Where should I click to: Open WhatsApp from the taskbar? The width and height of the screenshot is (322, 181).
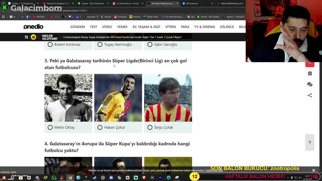point(54,178)
